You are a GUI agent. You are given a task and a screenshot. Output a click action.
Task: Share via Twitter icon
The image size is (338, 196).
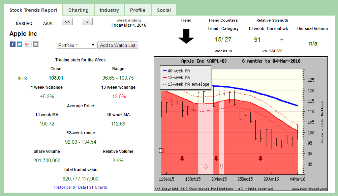[20, 44]
